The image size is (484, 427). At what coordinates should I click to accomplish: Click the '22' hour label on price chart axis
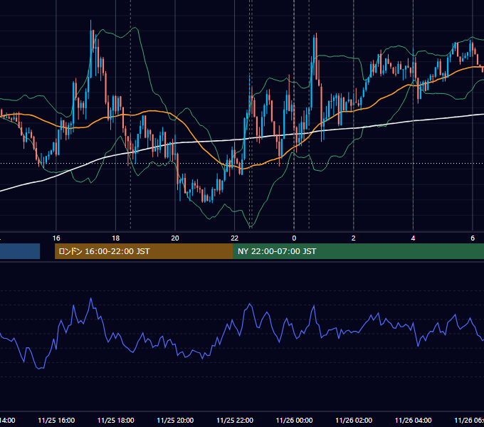[235, 238]
